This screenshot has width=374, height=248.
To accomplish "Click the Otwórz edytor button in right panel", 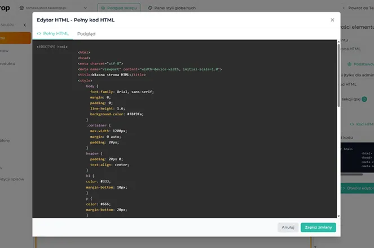I will pyautogui.click(x=359, y=188).
